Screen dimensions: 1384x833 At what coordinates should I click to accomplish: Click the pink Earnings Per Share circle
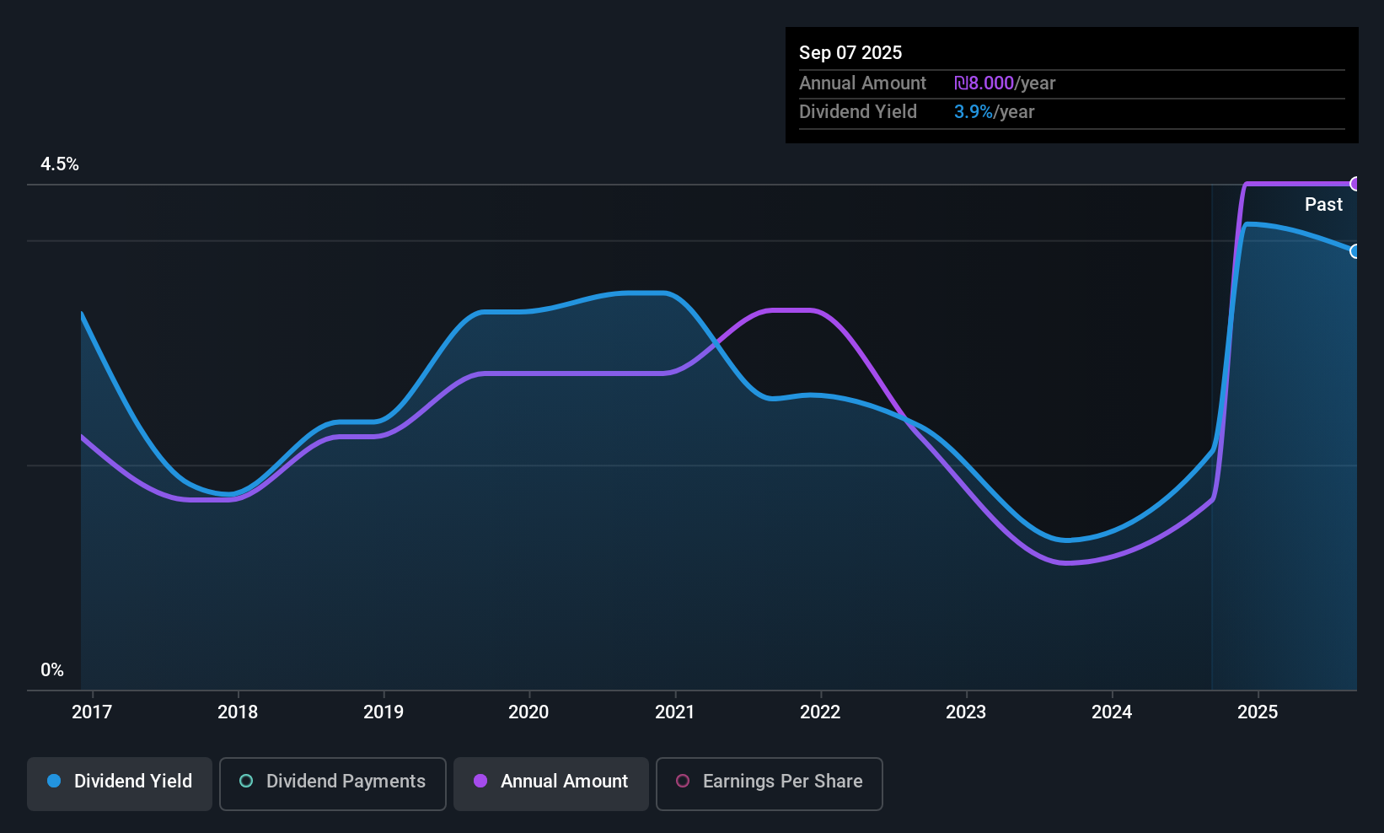(683, 781)
